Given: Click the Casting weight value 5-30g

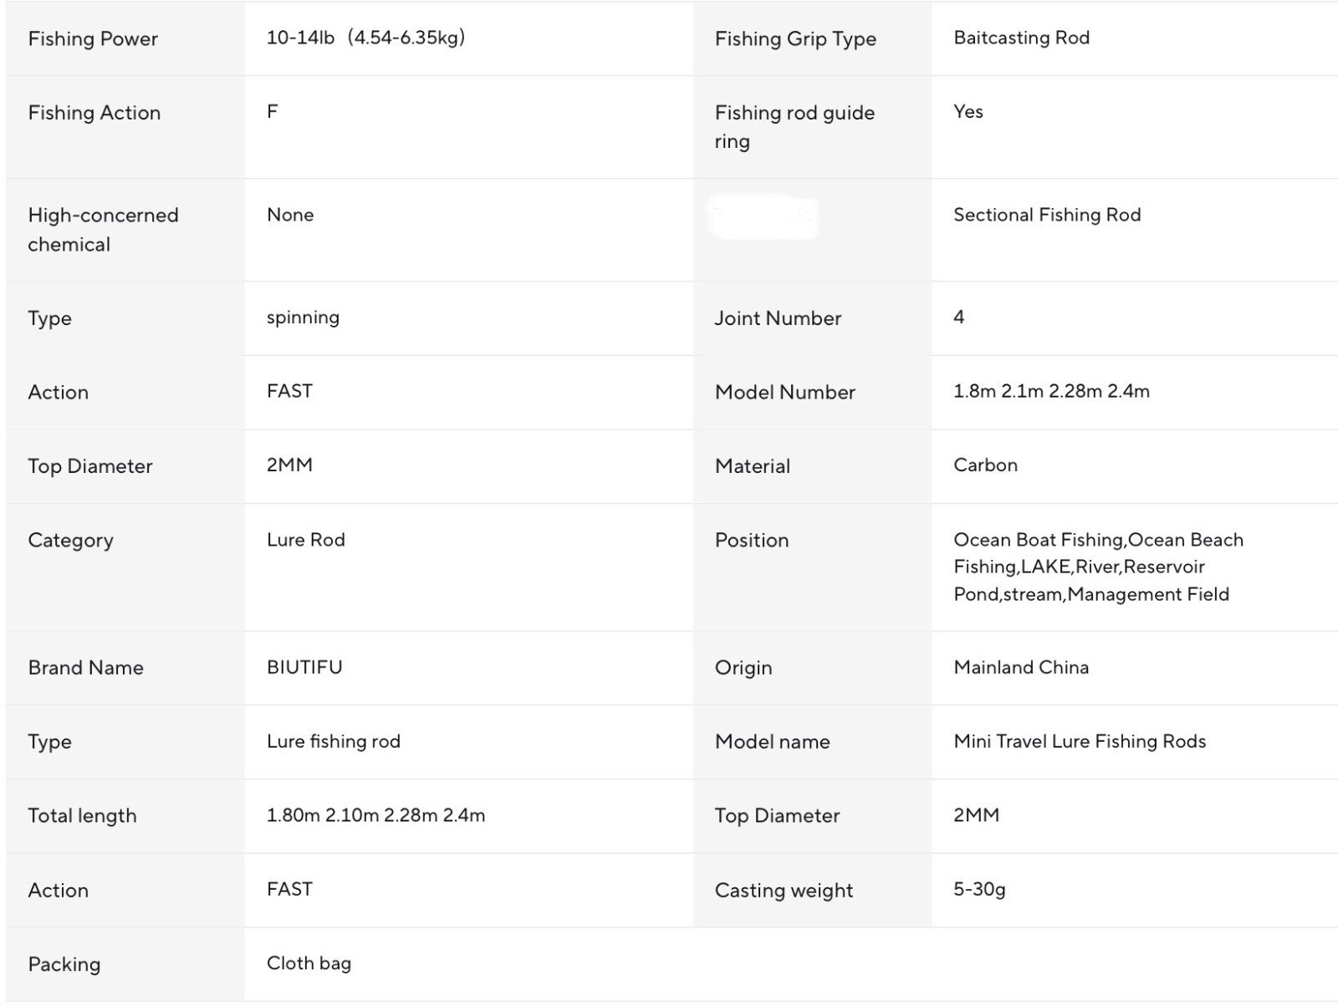Looking at the screenshot, I should [979, 889].
